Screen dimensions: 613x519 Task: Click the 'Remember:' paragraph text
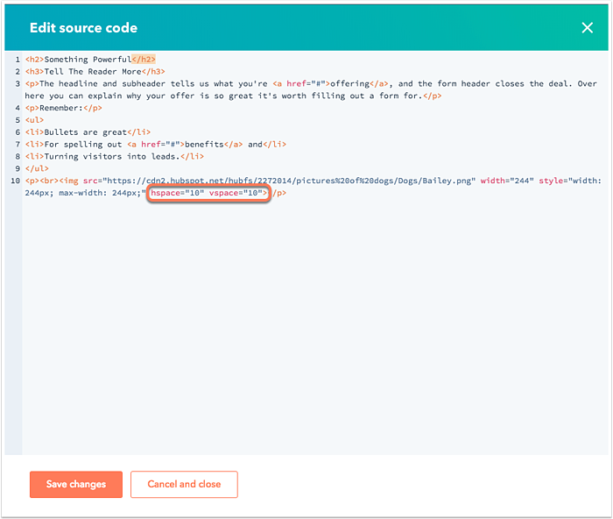point(61,108)
